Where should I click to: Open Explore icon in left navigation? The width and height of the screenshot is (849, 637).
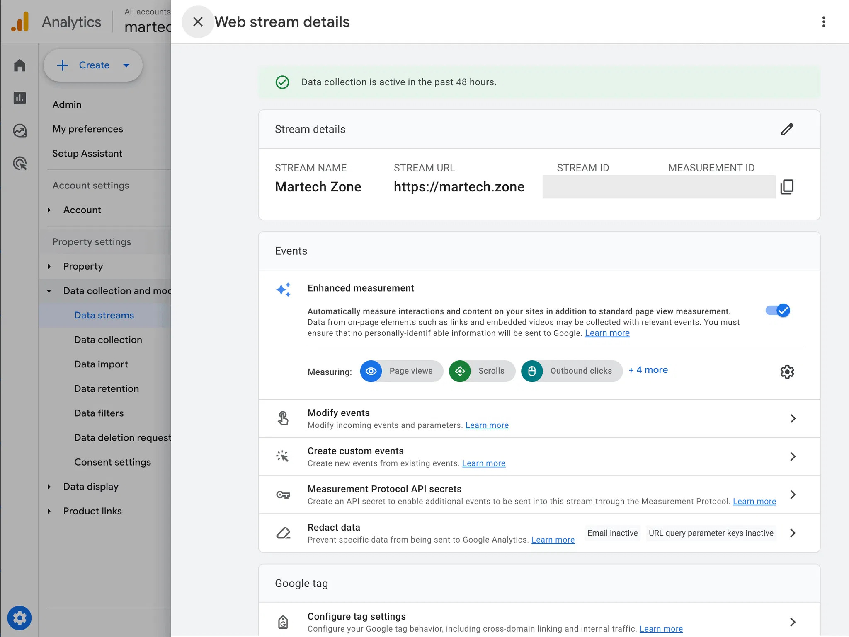click(19, 131)
